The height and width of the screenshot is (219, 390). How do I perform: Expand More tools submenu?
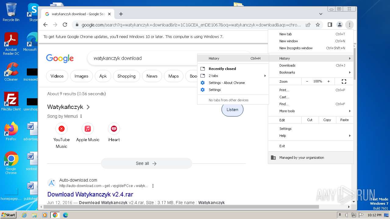coord(311,111)
